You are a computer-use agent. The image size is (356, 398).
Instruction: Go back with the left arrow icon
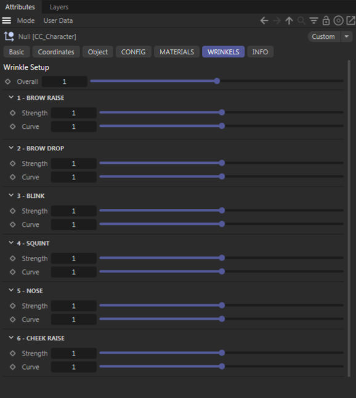point(264,20)
